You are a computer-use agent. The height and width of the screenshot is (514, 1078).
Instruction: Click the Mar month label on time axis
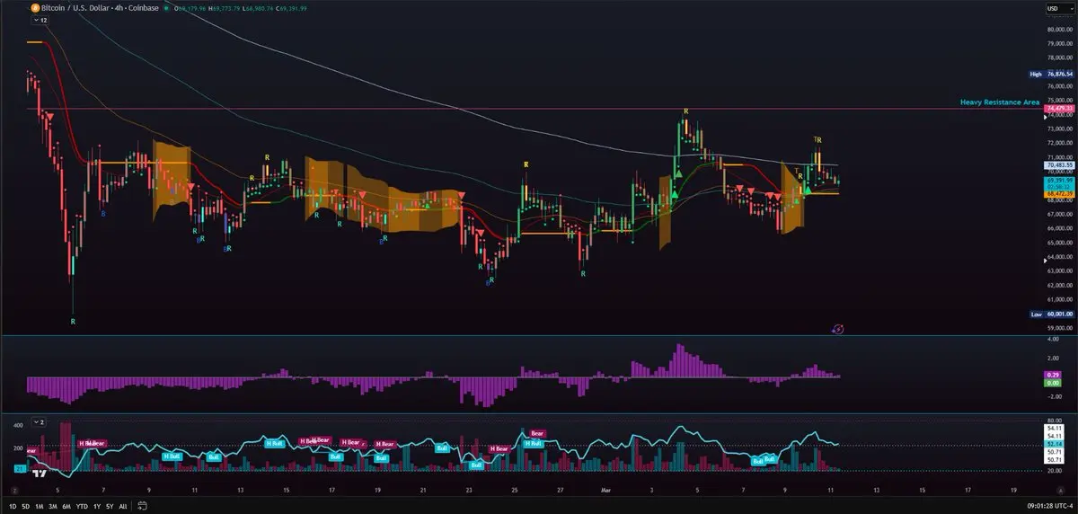(605, 491)
